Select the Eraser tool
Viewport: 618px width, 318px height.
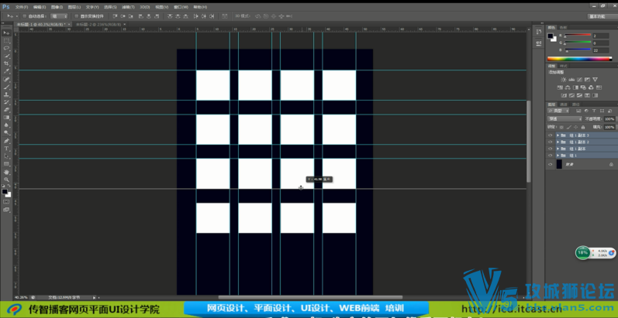6,110
